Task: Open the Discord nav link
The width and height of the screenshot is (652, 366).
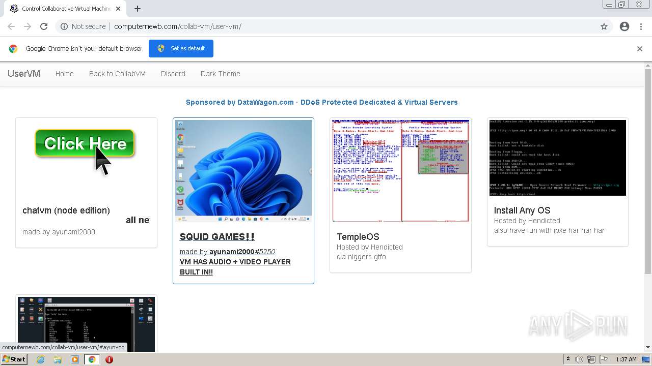Action: pos(173,74)
